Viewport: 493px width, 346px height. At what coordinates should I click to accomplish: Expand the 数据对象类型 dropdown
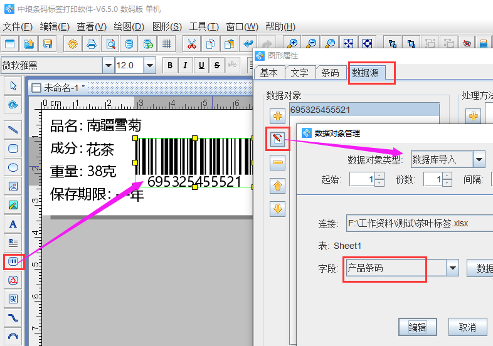point(479,159)
